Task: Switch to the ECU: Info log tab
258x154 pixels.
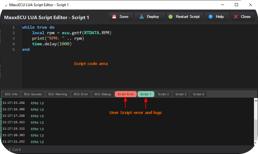Action: (x=11, y=94)
